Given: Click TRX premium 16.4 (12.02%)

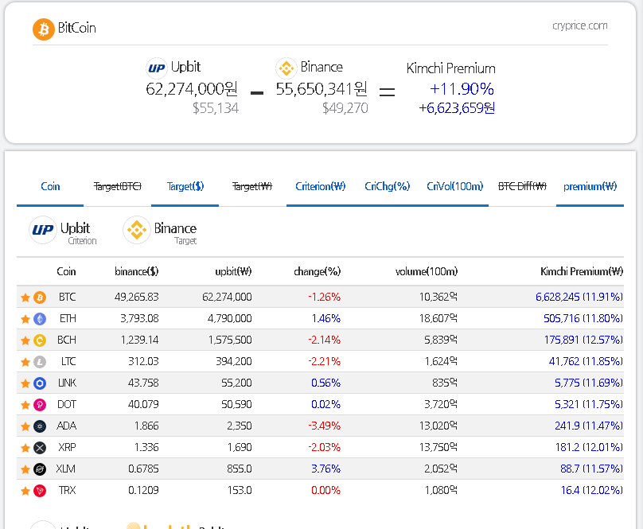Looking at the screenshot, I should coord(592,491).
